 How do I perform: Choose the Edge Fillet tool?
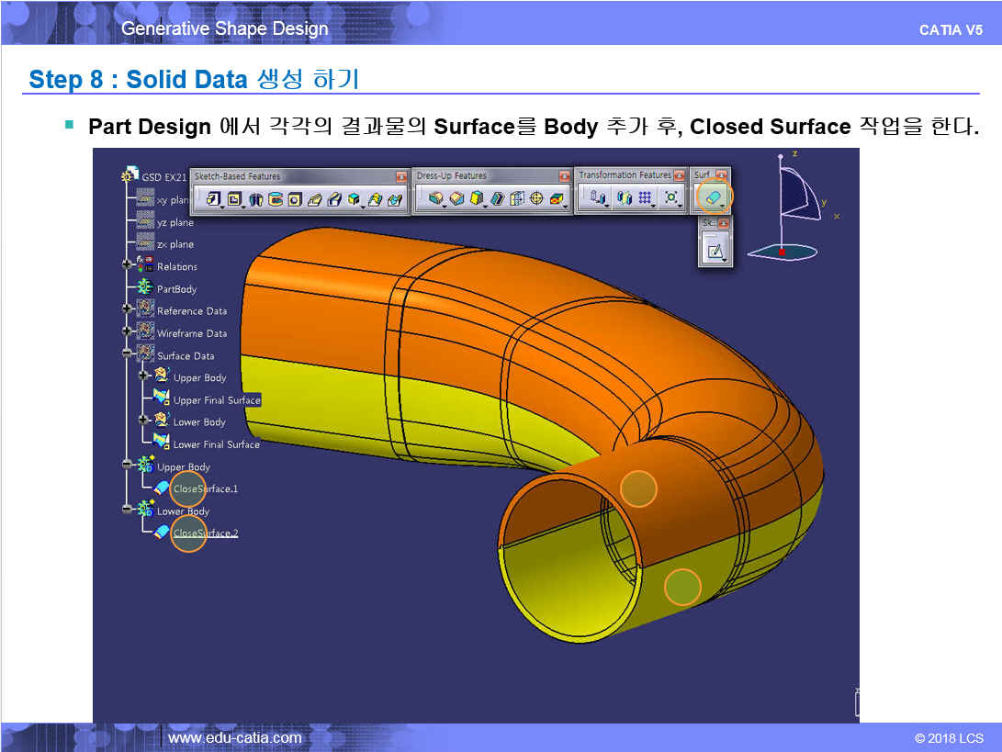(x=435, y=198)
